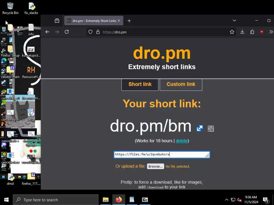Select the kuvertupict image file icon
The height and width of the screenshot is (205, 274).
31,52
